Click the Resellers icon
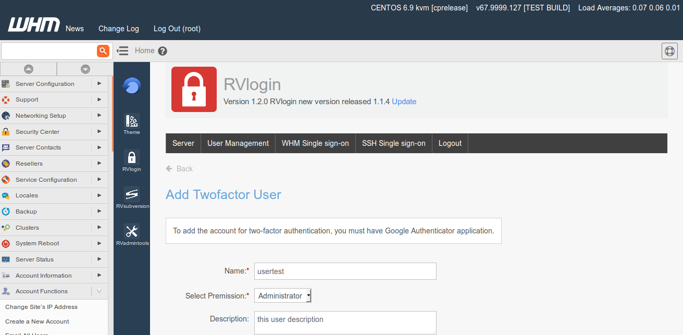Viewport: 683px width, 335px height. [6, 164]
